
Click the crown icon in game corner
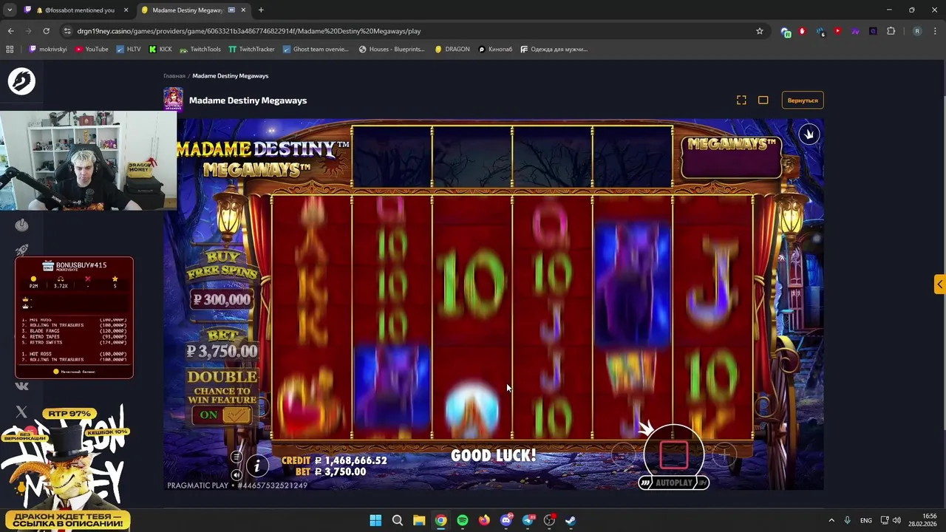pyautogui.click(x=809, y=134)
